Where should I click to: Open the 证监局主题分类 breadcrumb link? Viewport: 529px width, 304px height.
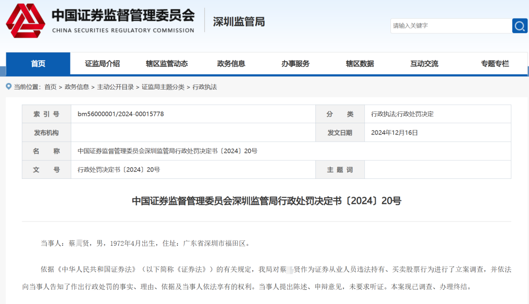coord(163,87)
